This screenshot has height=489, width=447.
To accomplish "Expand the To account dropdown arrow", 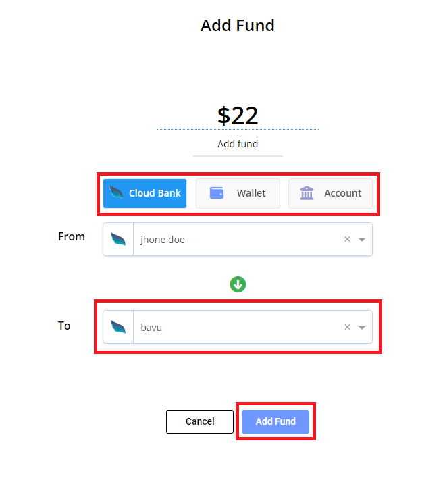I will (x=362, y=328).
